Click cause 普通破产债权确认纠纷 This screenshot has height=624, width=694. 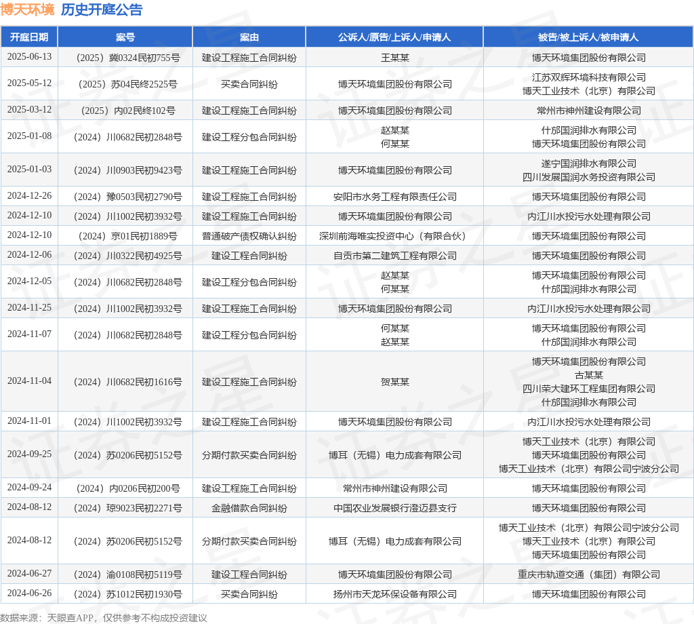[x=249, y=236]
